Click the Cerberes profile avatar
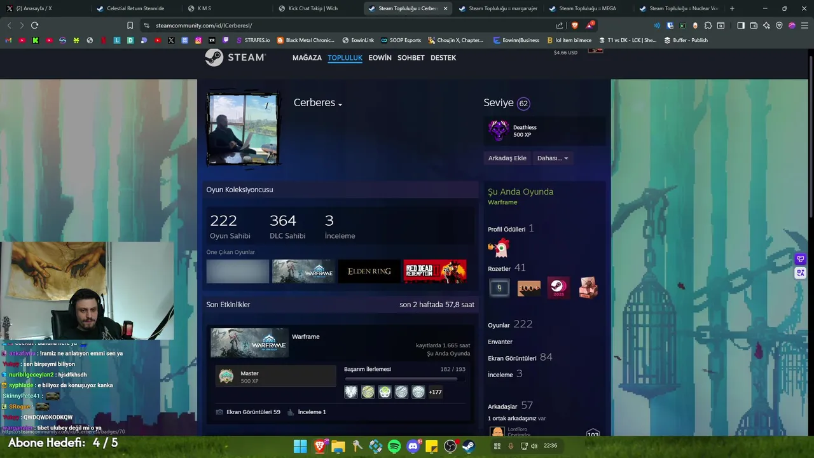This screenshot has height=458, width=814. (243, 130)
